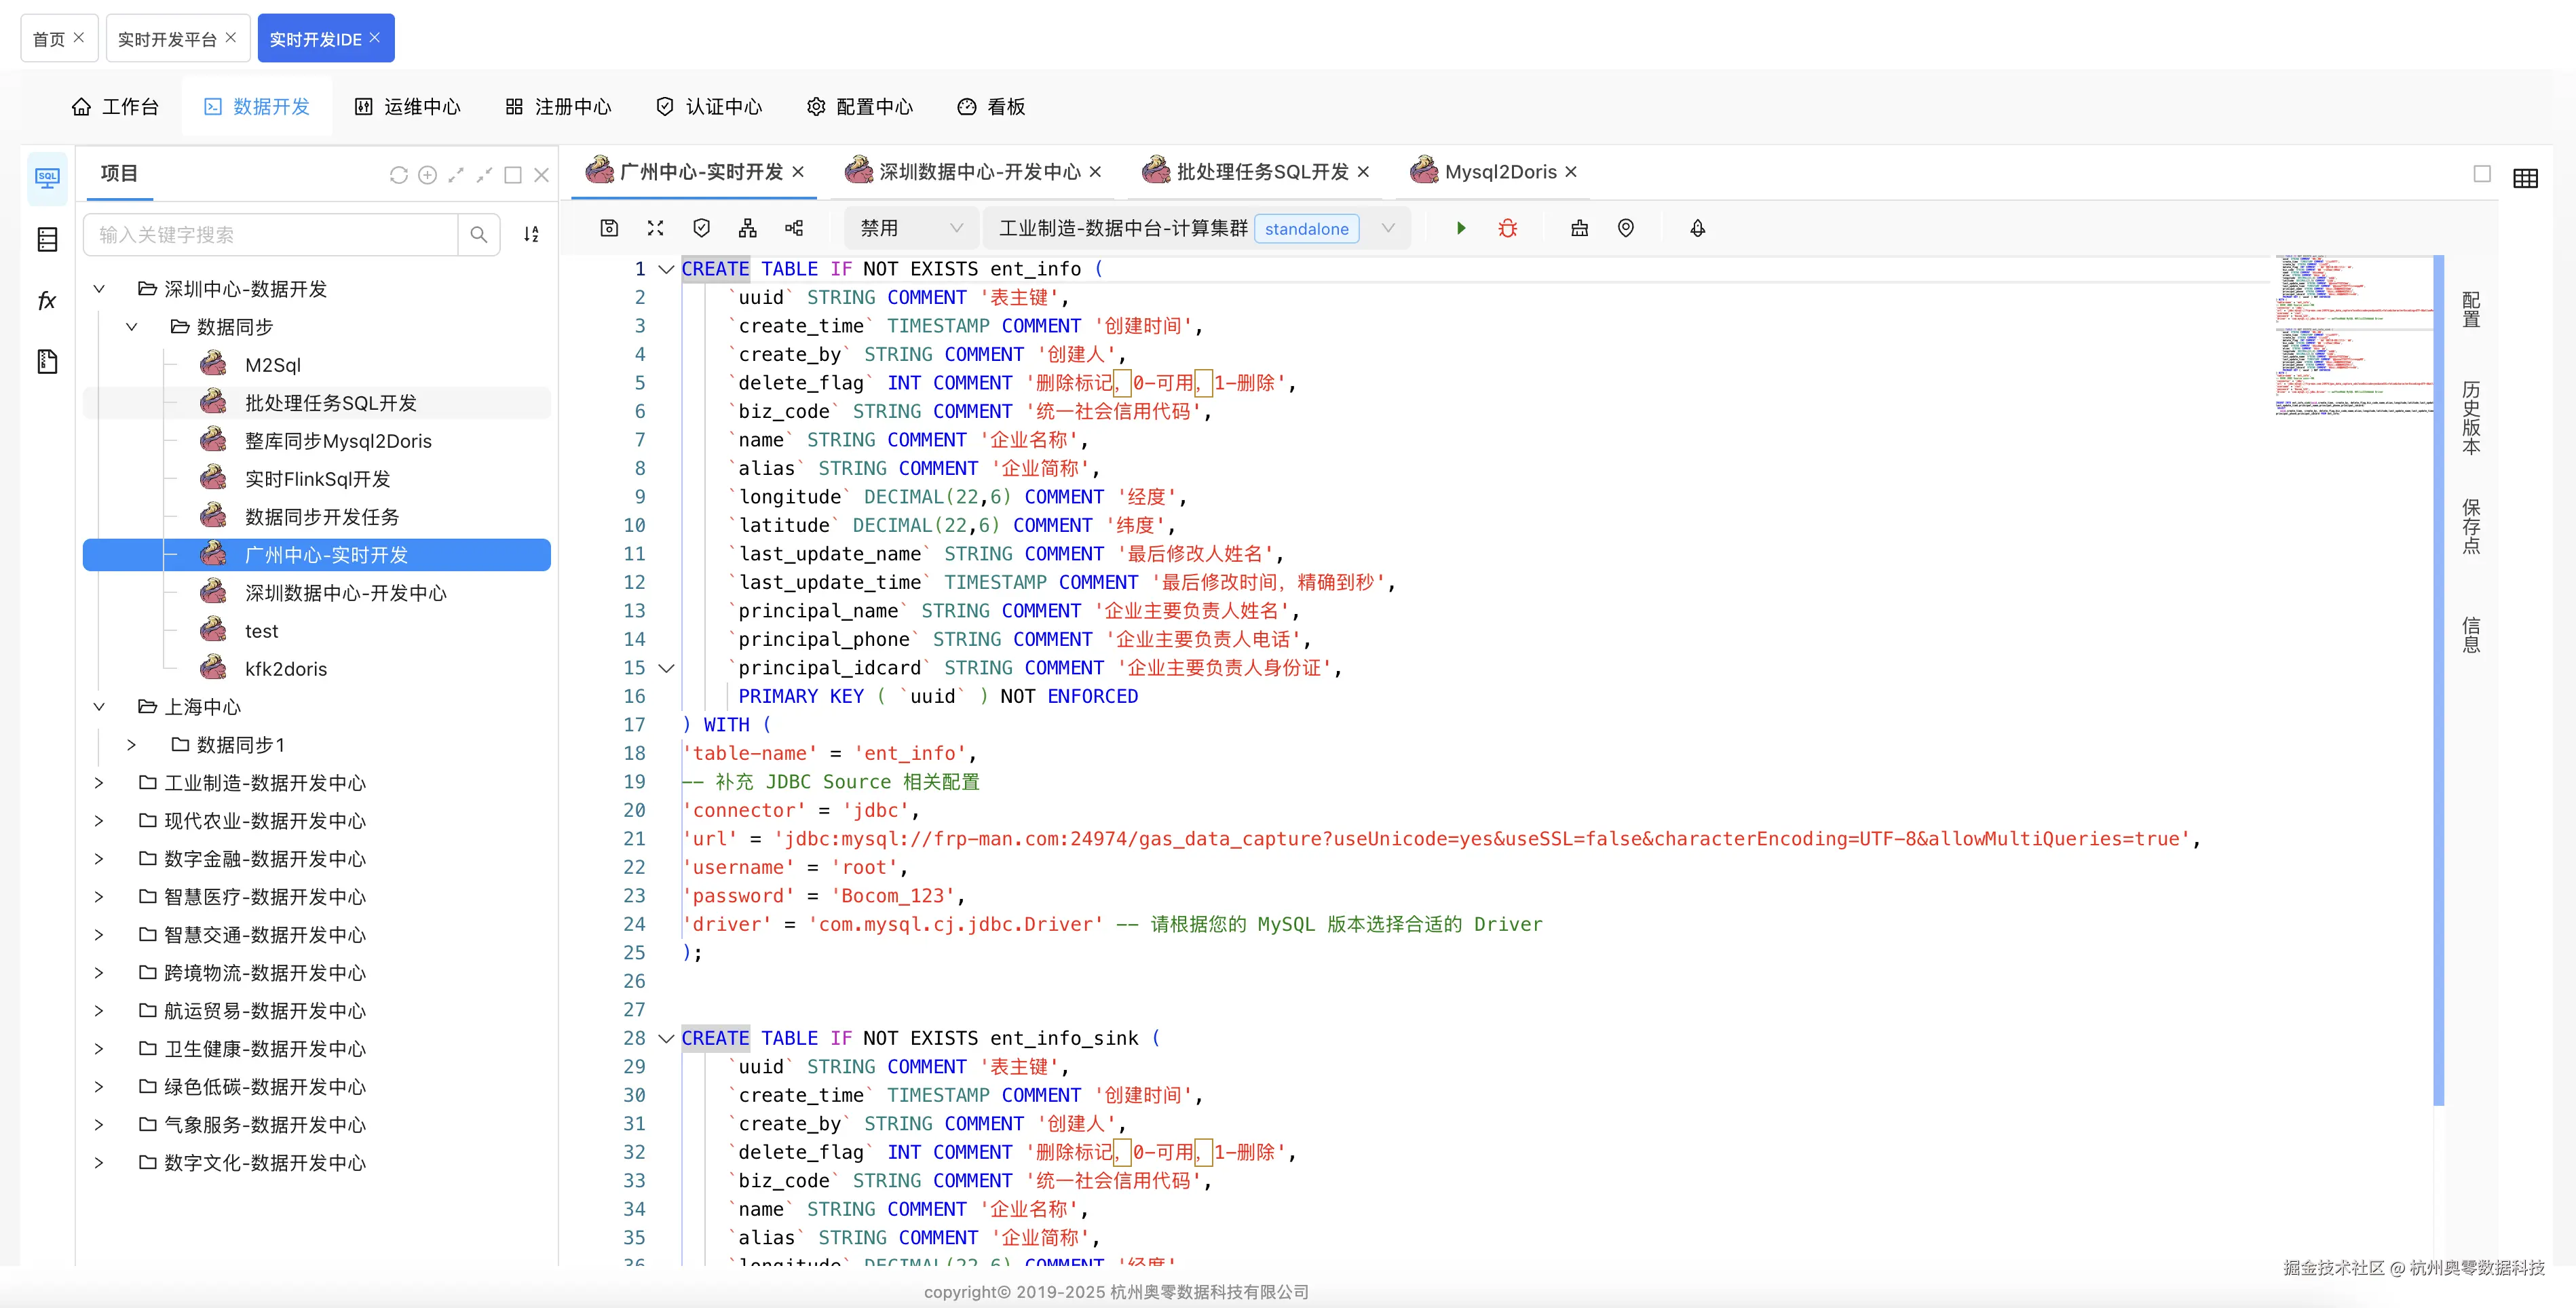This screenshot has width=2576, height=1308.
Task: Save the current script with the save icon
Action: [x=609, y=228]
